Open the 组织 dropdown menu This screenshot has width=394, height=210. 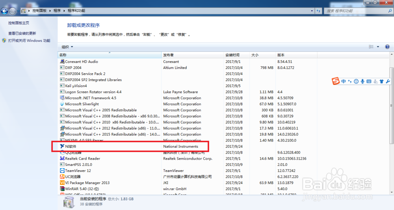(67, 47)
